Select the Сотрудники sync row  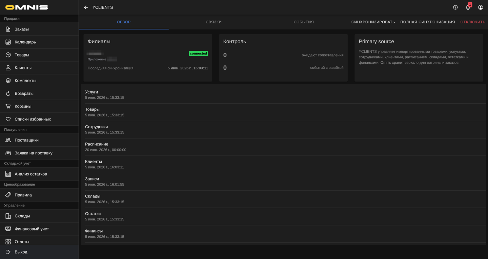(283, 129)
